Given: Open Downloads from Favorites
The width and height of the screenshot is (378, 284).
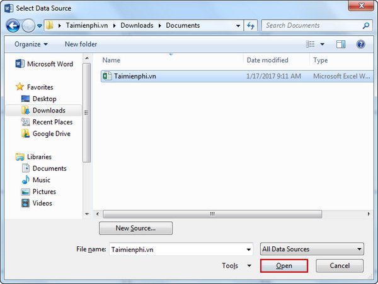Looking at the screenshot, I should pos(49,111).
